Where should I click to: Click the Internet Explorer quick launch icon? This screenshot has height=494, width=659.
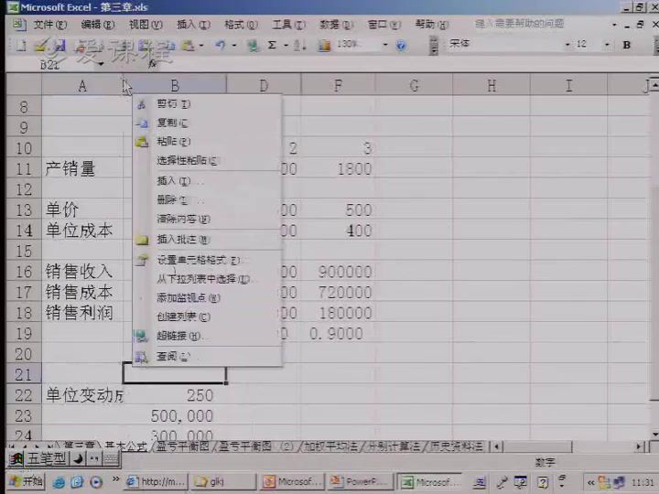coord(59,481)
